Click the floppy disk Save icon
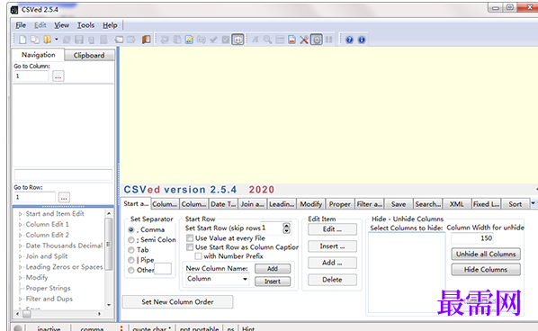 [79, 40]
